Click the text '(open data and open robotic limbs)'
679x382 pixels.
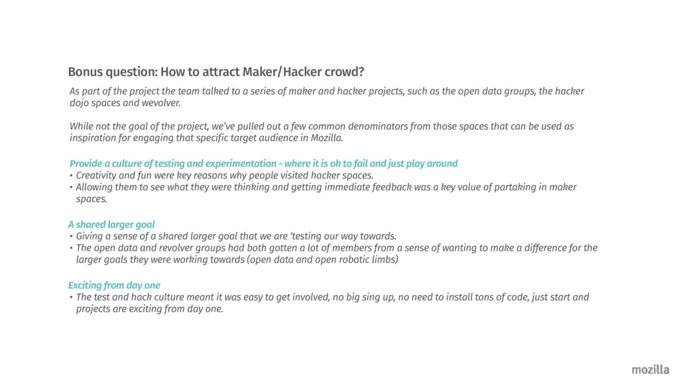tap(323, 260)
